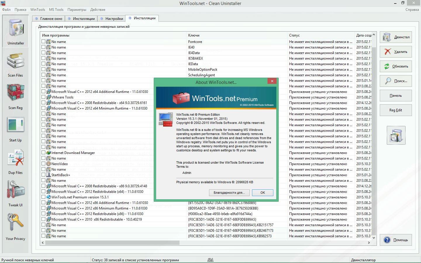
Task: Click the Помощь help button
Action: [396, 240]
